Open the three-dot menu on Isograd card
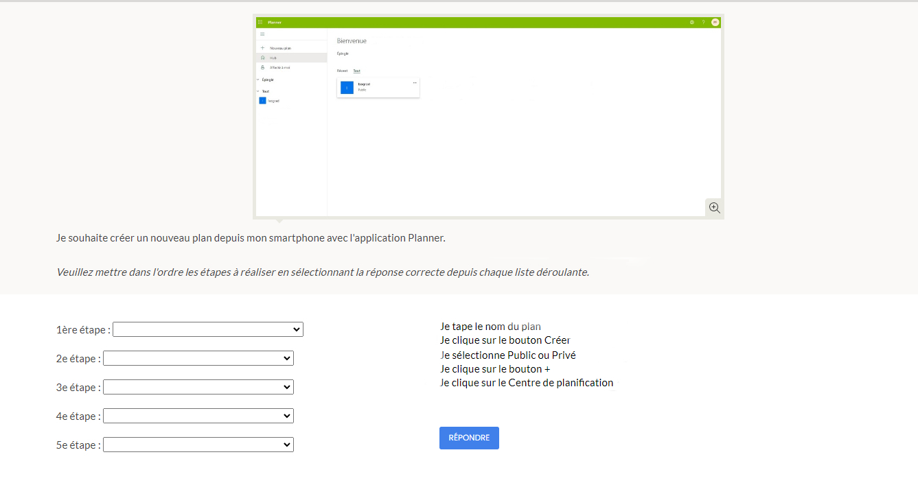 (x=414, y=83)
